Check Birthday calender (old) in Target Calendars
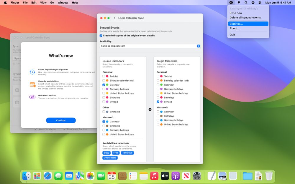Viewport: 295px width, 184px height. point(158,81)
